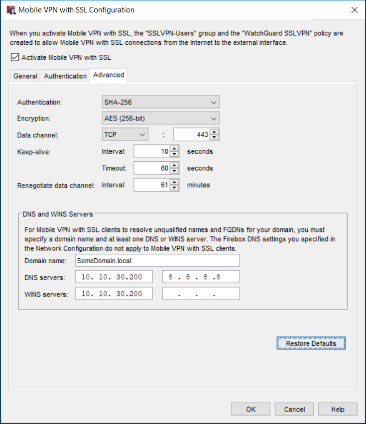Click the WatchGuard app icon in title bar
This screenshot has width=366, height=424.
click(x=10, y=10)
